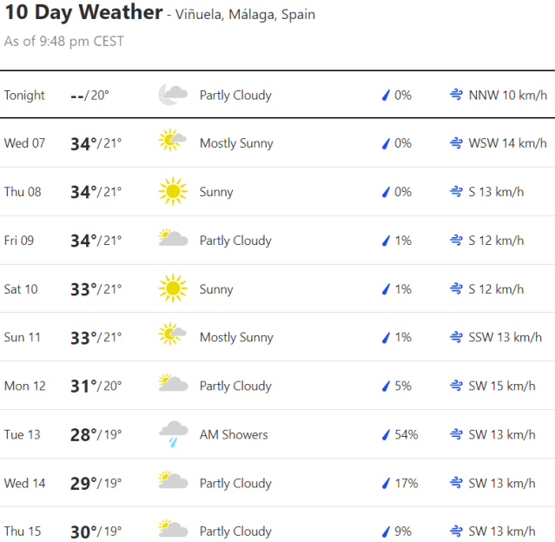The height and width of the screenshot is (542, 555).
Task: Click the wind icon beside NNW 10 km/h
Action: pos(456,95)
